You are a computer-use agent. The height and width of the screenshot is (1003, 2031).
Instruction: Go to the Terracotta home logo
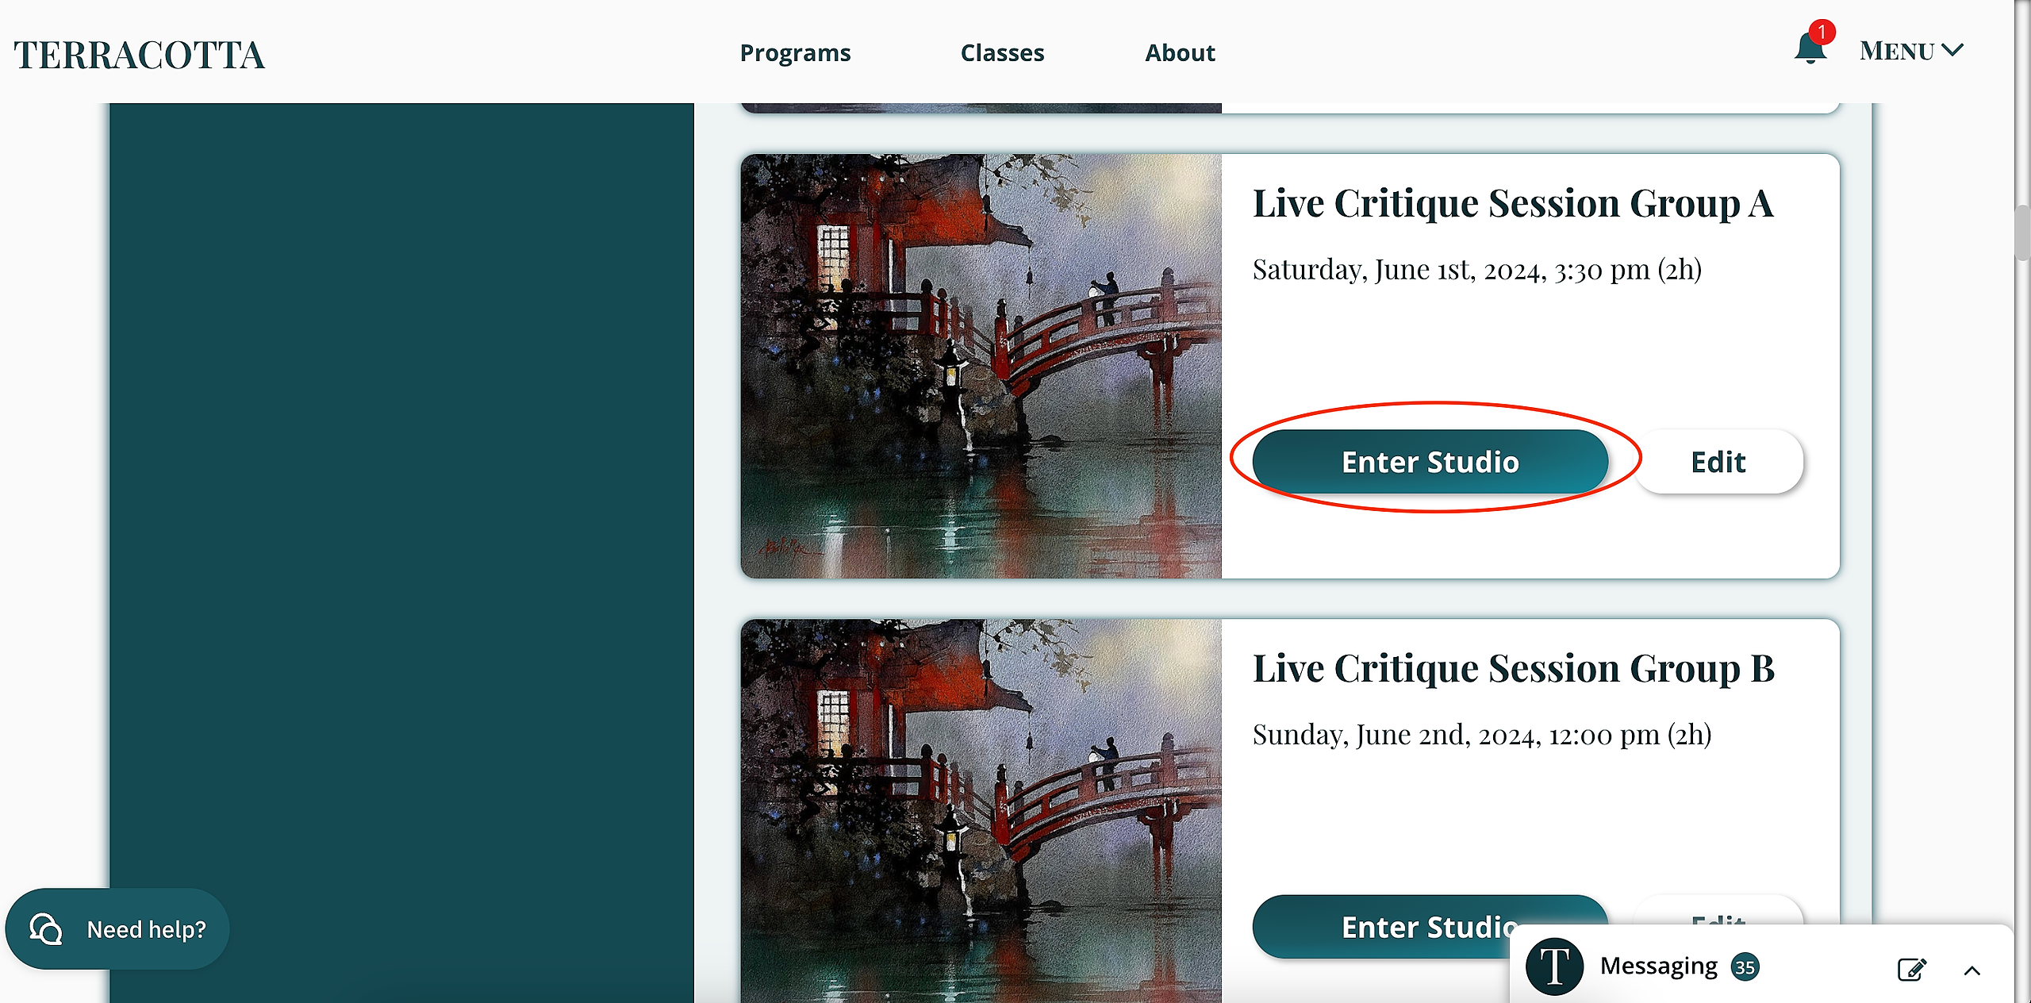[139, 55]
